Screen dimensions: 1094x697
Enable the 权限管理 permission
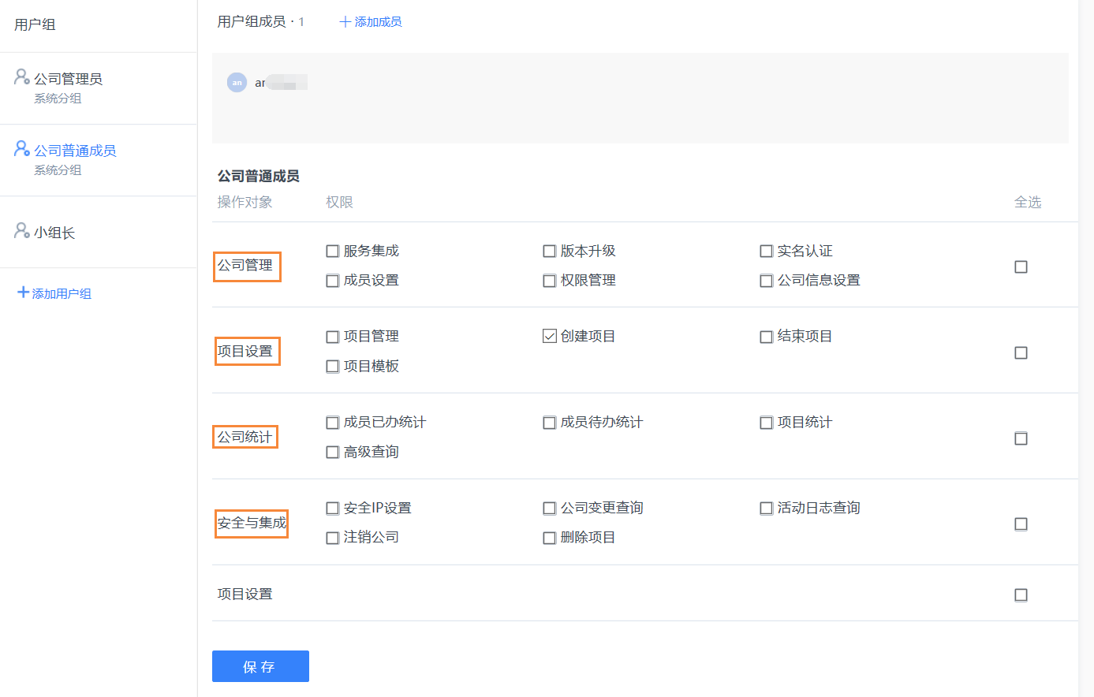(550, 281)
